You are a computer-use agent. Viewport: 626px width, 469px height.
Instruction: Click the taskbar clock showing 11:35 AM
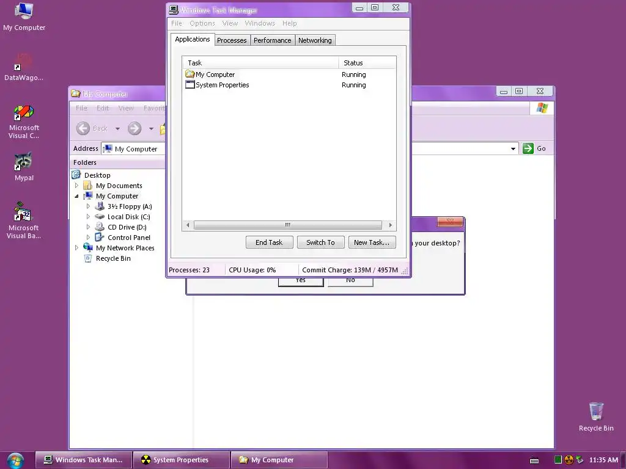[x=603, y=460]
